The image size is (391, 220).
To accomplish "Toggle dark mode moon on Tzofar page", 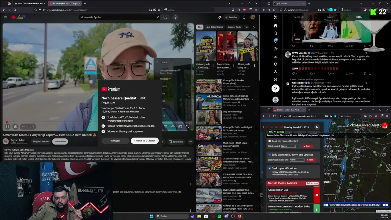I will pos(317,127).
